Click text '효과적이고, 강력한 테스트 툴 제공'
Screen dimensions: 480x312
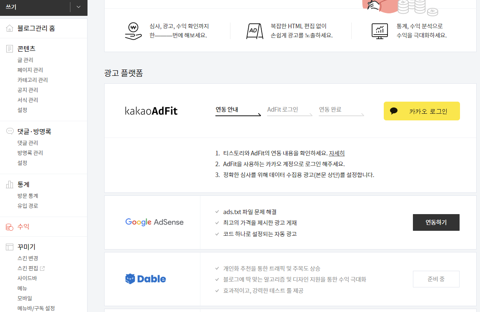coord(263,291)
